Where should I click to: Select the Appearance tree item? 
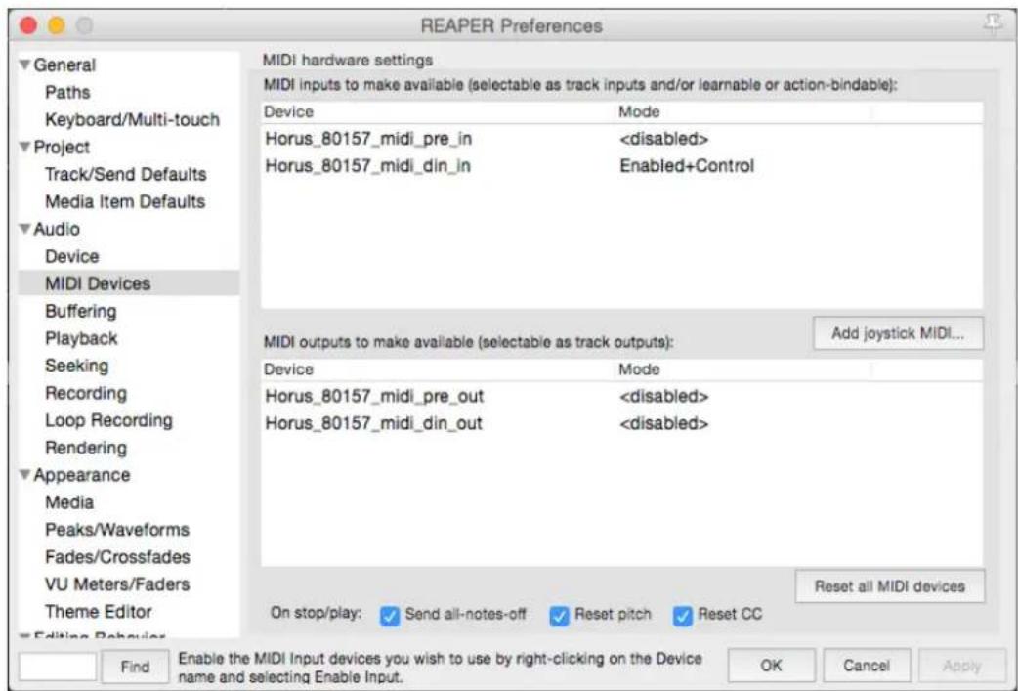pos(82,475)
